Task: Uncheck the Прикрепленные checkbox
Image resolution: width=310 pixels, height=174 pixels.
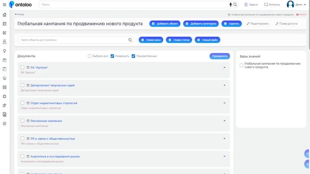Action: [x=134, y=56]
